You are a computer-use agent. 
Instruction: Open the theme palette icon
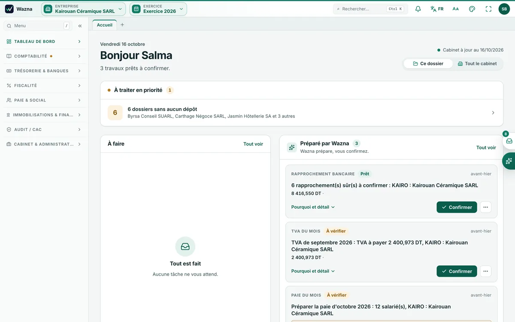[472, 9]
